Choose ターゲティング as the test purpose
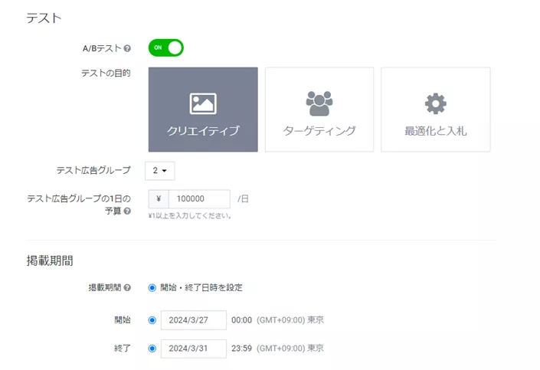The height and width of the screenshot is (370, 540). point(319,110)
